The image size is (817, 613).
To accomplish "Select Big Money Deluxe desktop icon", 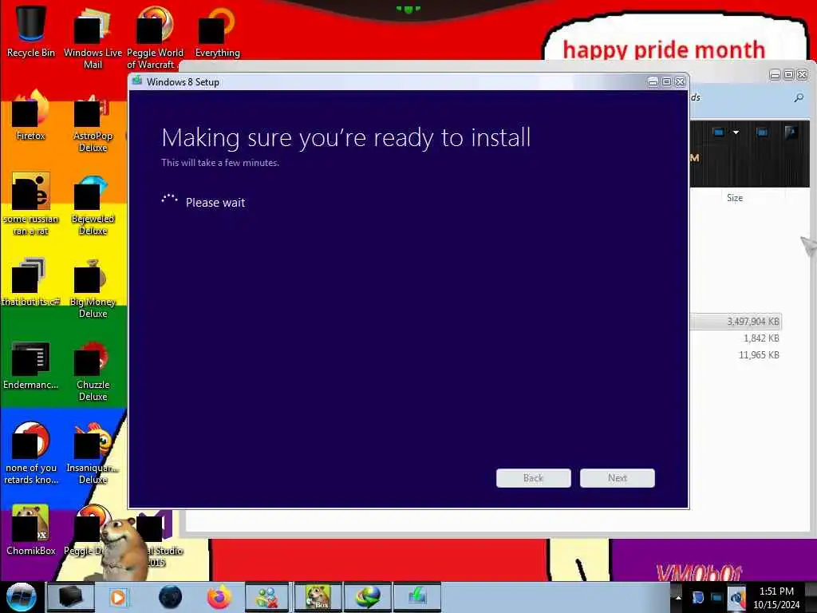I will coord(93,287).
